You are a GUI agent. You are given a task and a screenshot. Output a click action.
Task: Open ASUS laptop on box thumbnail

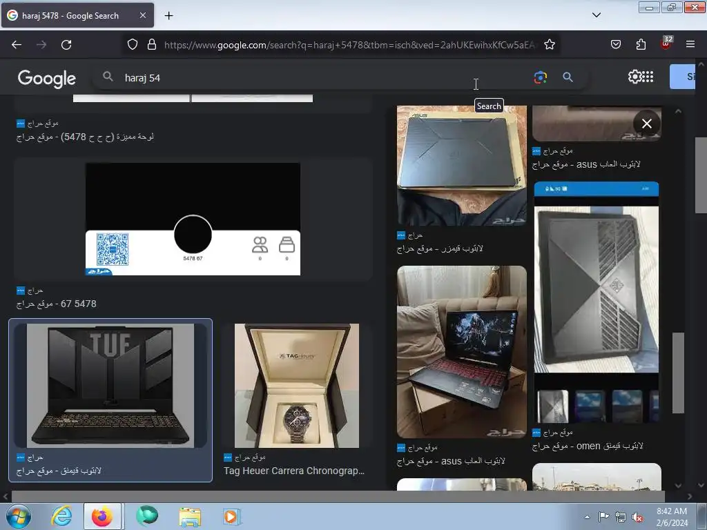462,166
